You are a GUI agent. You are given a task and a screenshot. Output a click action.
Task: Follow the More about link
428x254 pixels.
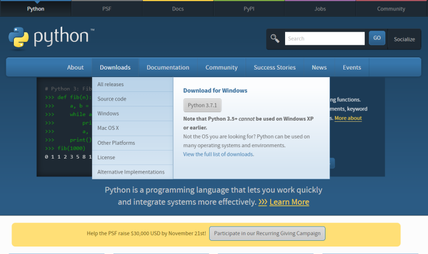348,118
